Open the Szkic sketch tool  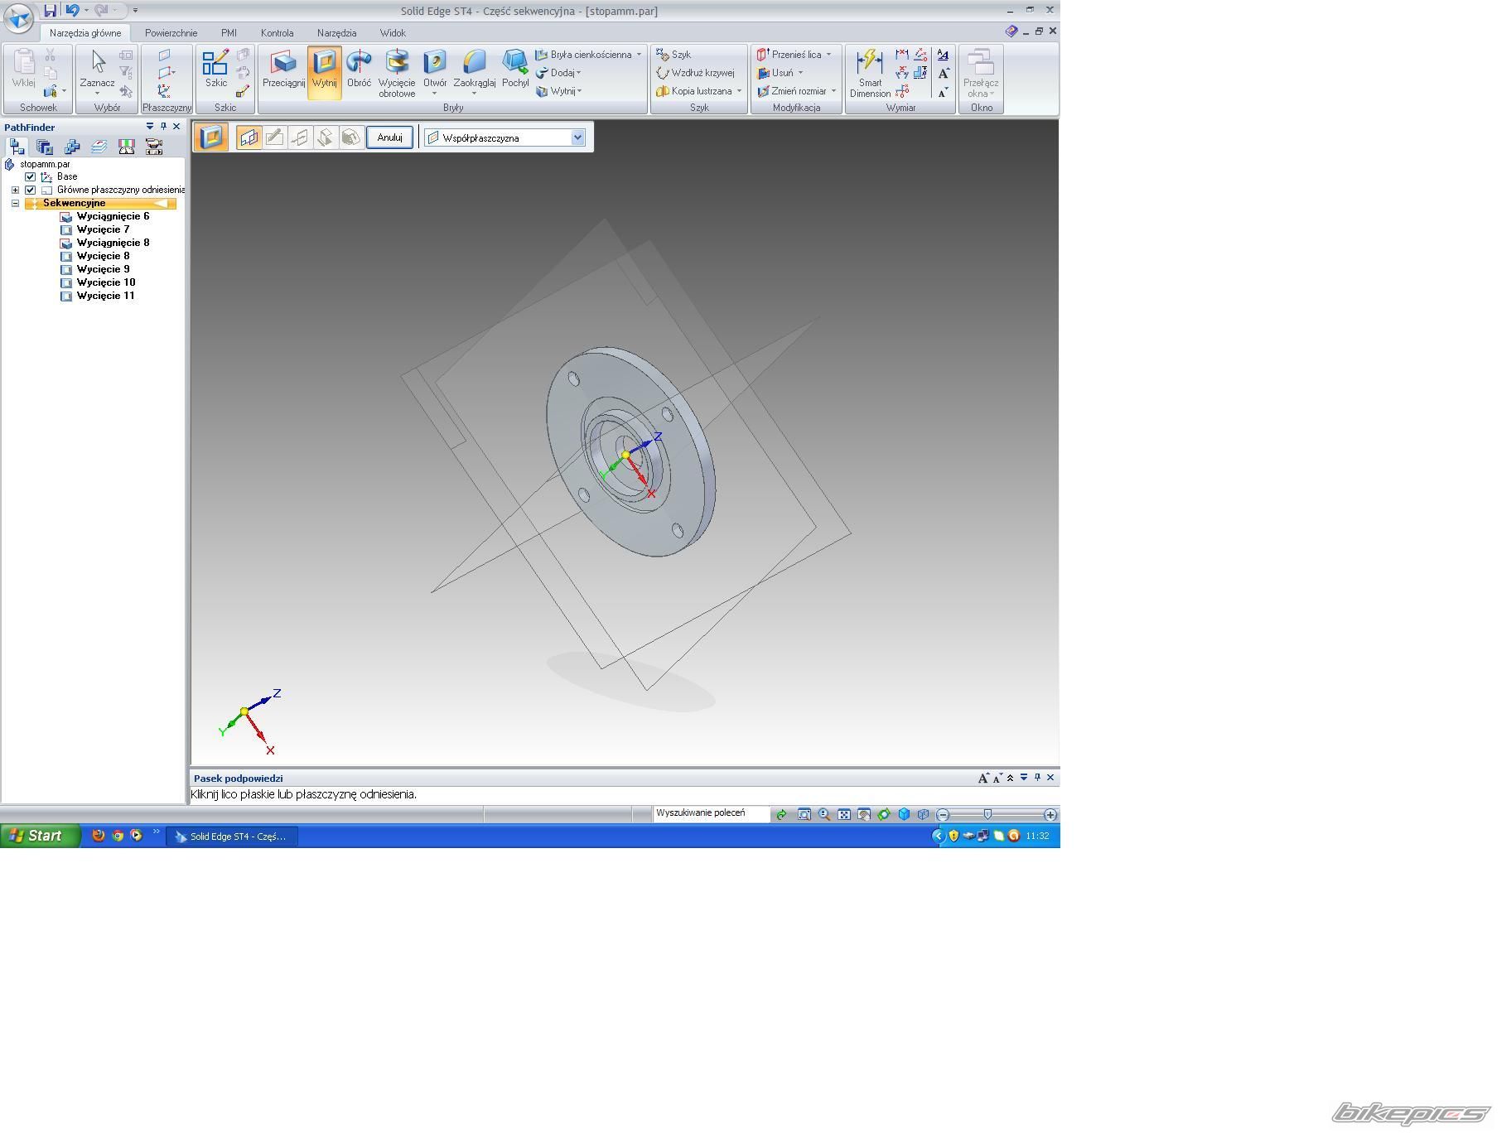[215, 70]
